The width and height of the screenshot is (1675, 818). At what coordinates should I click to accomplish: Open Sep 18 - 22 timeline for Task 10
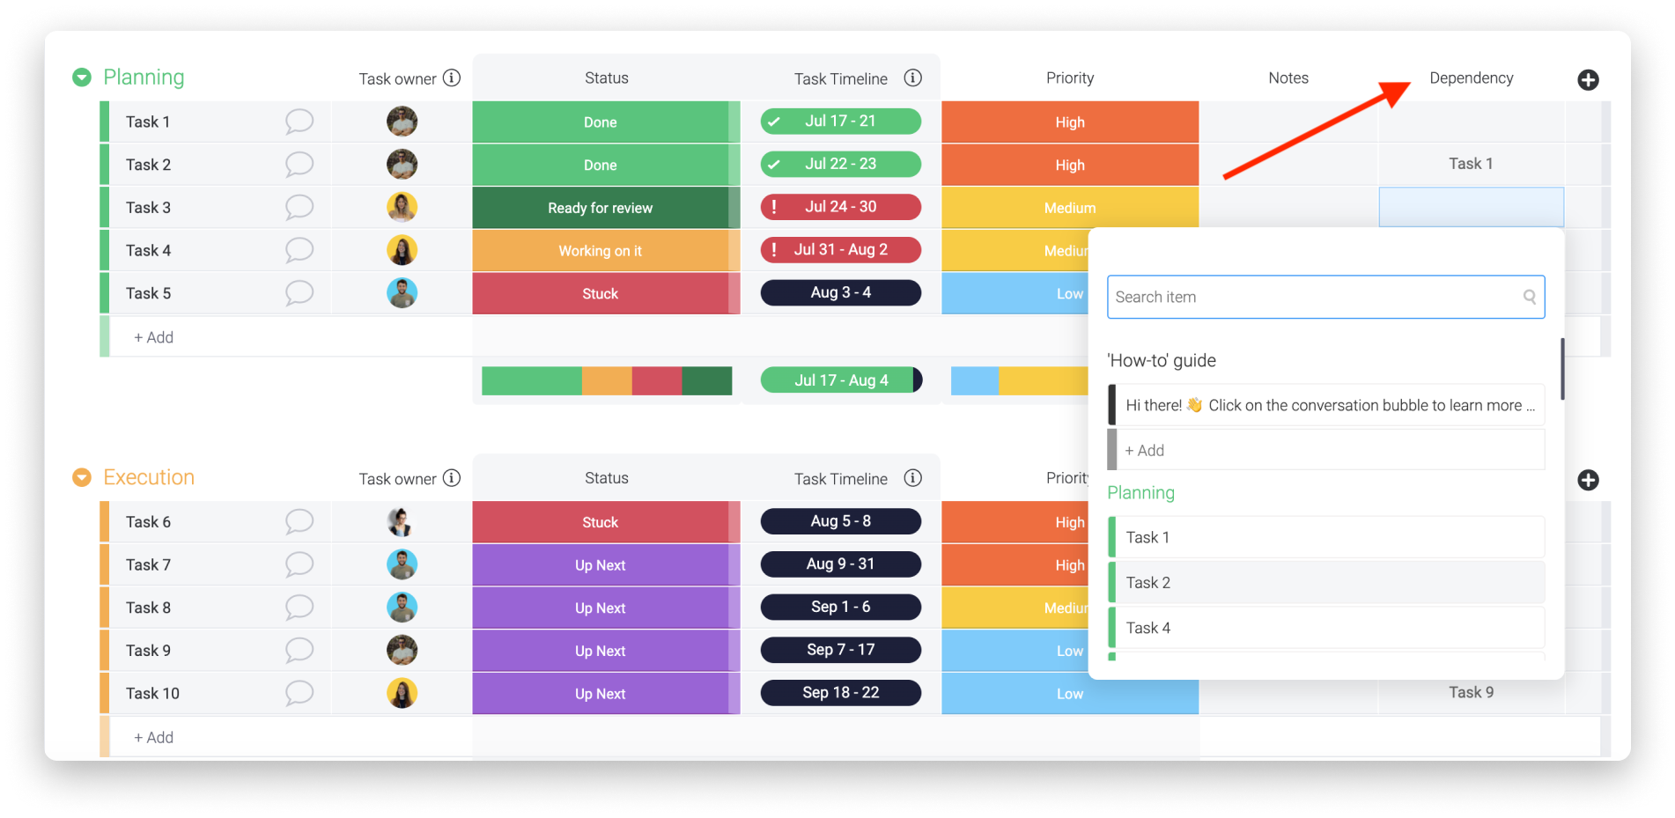tap(841, 693)
